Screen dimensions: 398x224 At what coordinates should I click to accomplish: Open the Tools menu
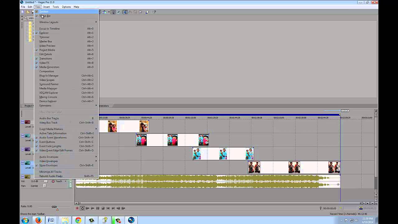click(56, 7)
